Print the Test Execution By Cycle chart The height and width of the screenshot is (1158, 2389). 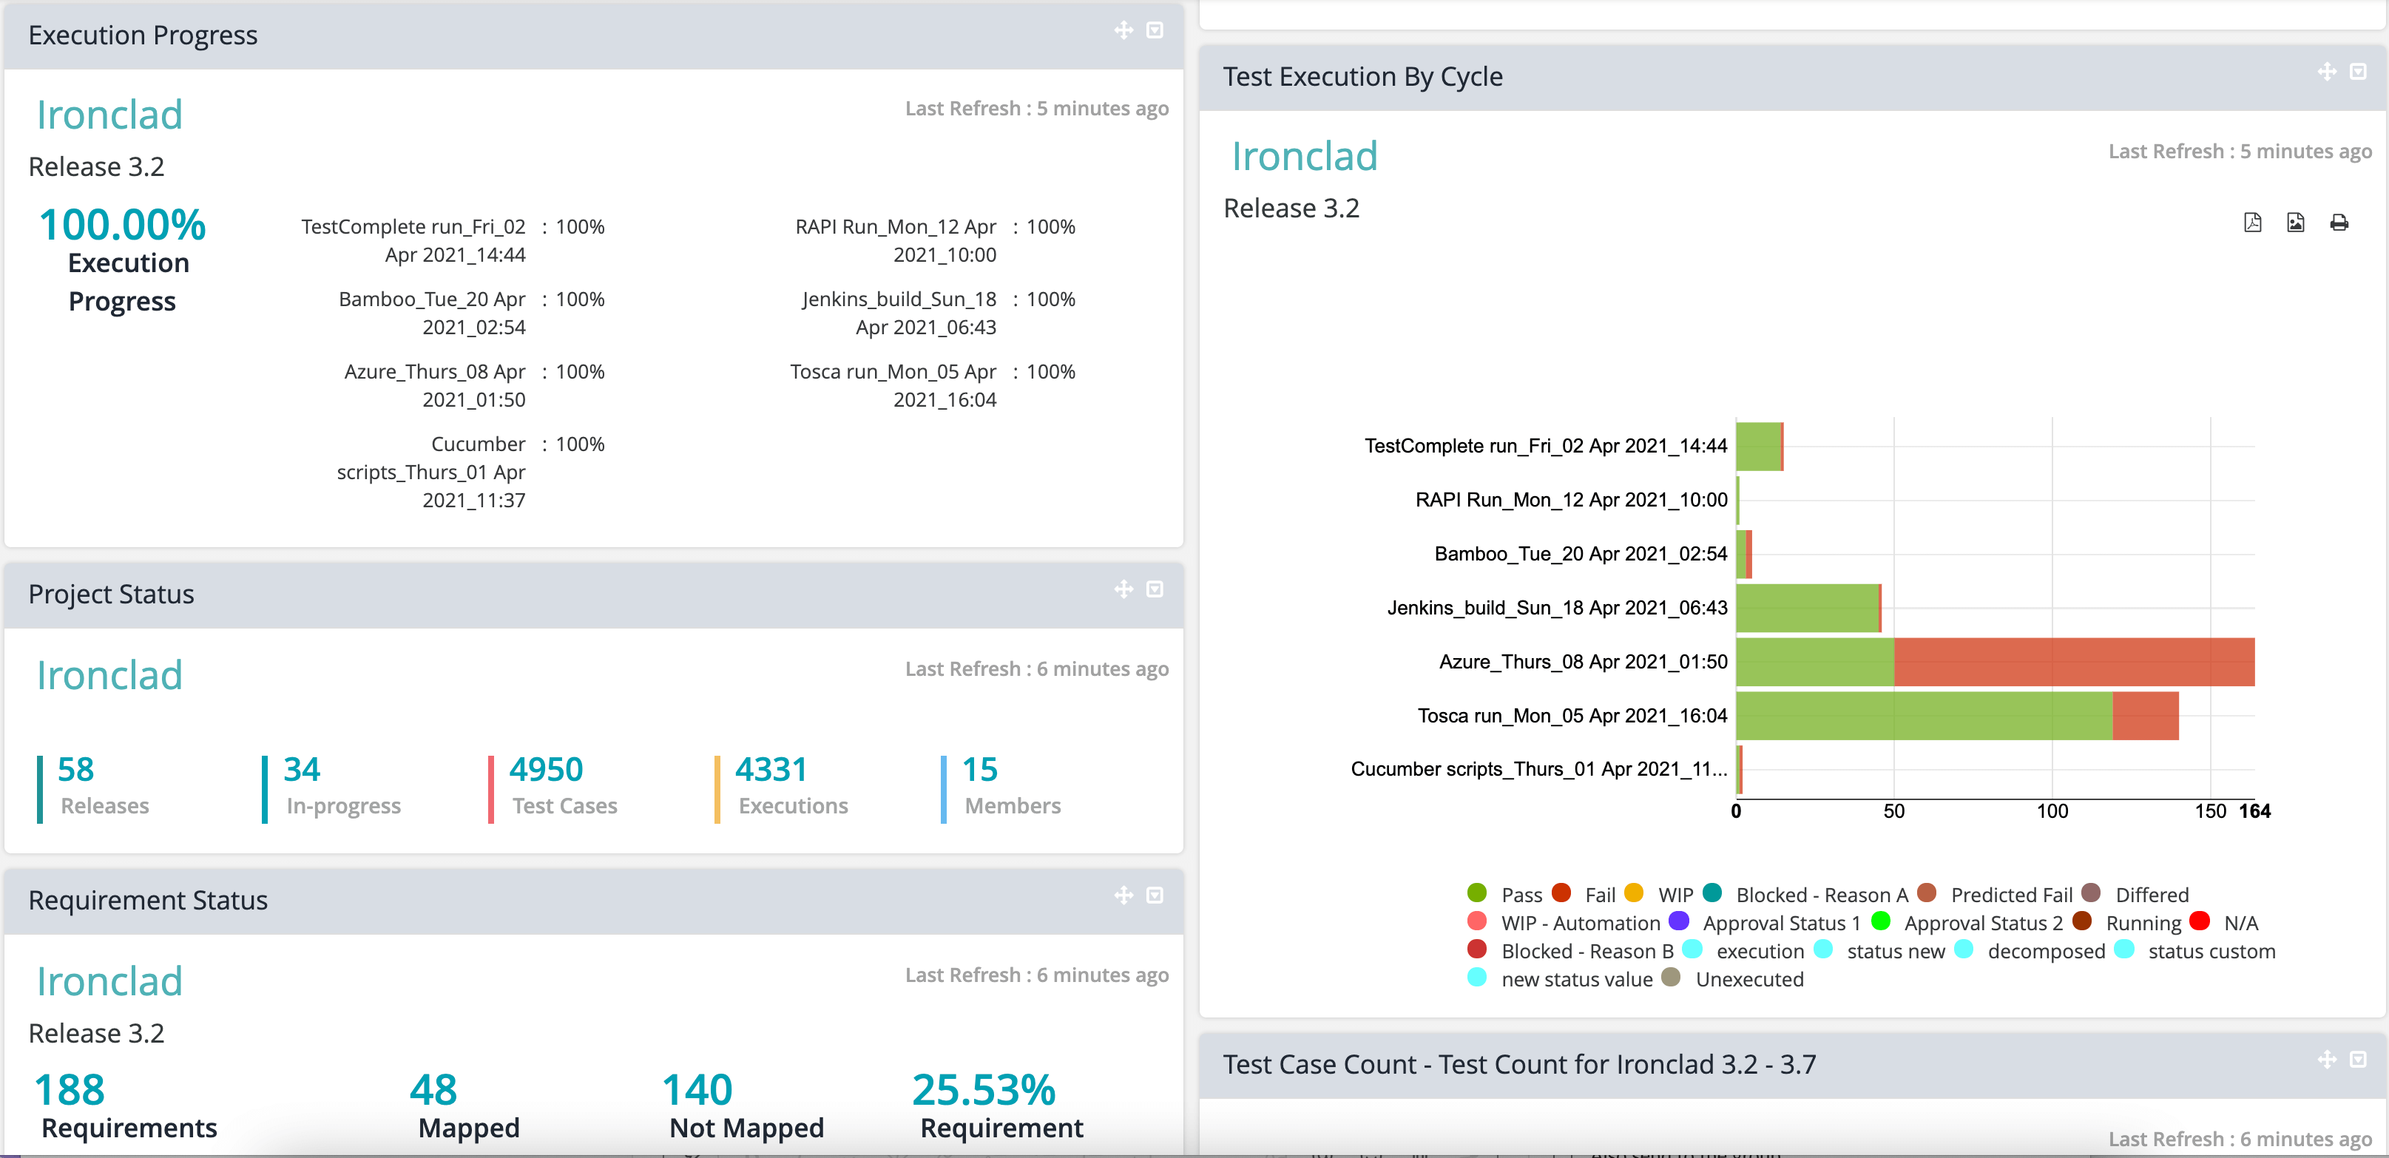[2339, 223]
